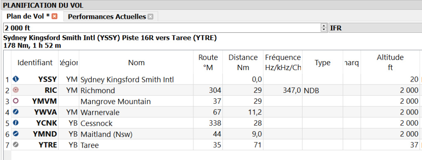The width and height of the screenshot is (422, 160).
Task: Decrease cruise altitude with the down arrow
Action: pyautogui.click(x=323, y=30)
